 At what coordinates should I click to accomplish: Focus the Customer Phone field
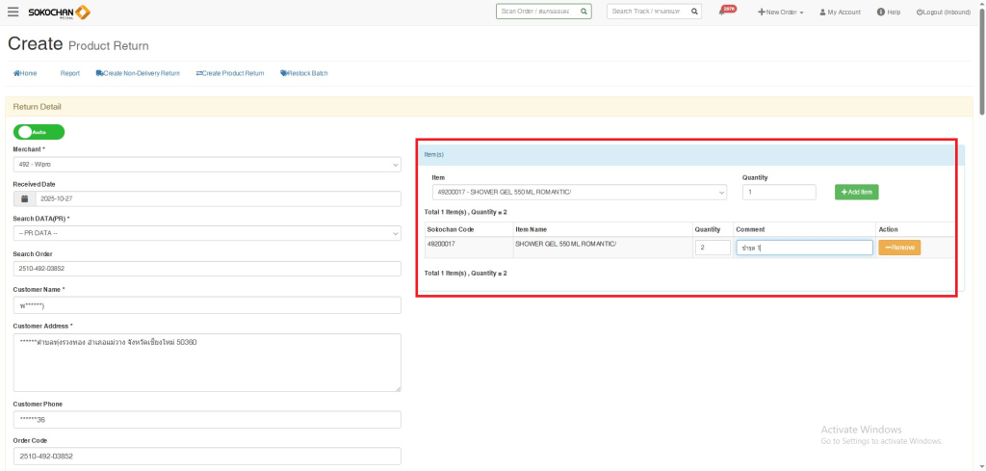(x=206, y=420)
